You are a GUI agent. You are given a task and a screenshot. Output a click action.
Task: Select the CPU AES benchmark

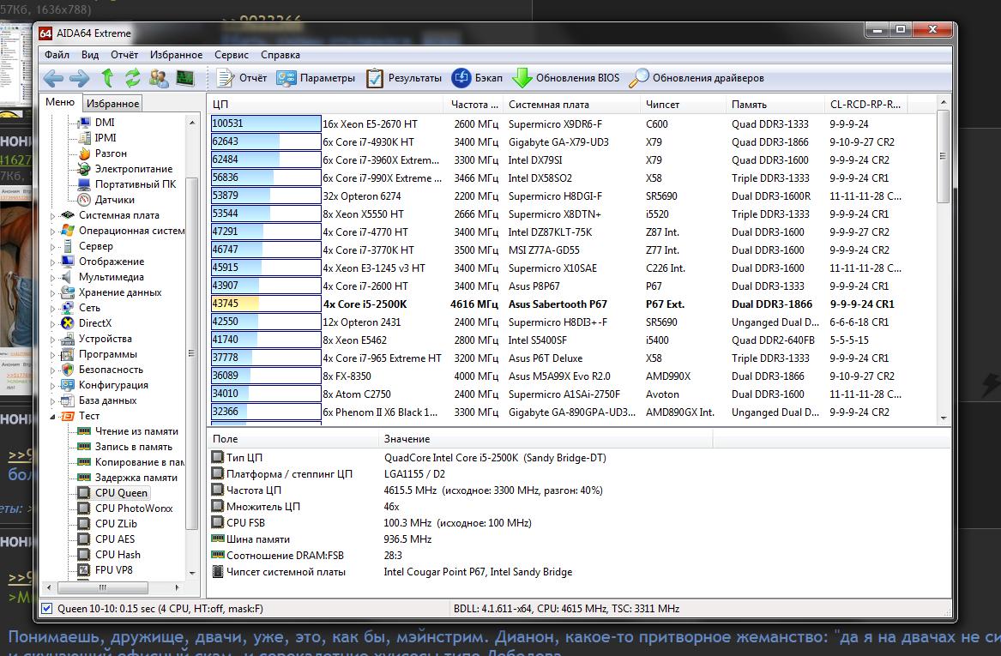pyautogui.click(x=115, y=539)
